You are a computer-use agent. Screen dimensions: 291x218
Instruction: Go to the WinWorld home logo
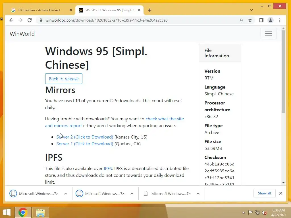pos(22,34)
